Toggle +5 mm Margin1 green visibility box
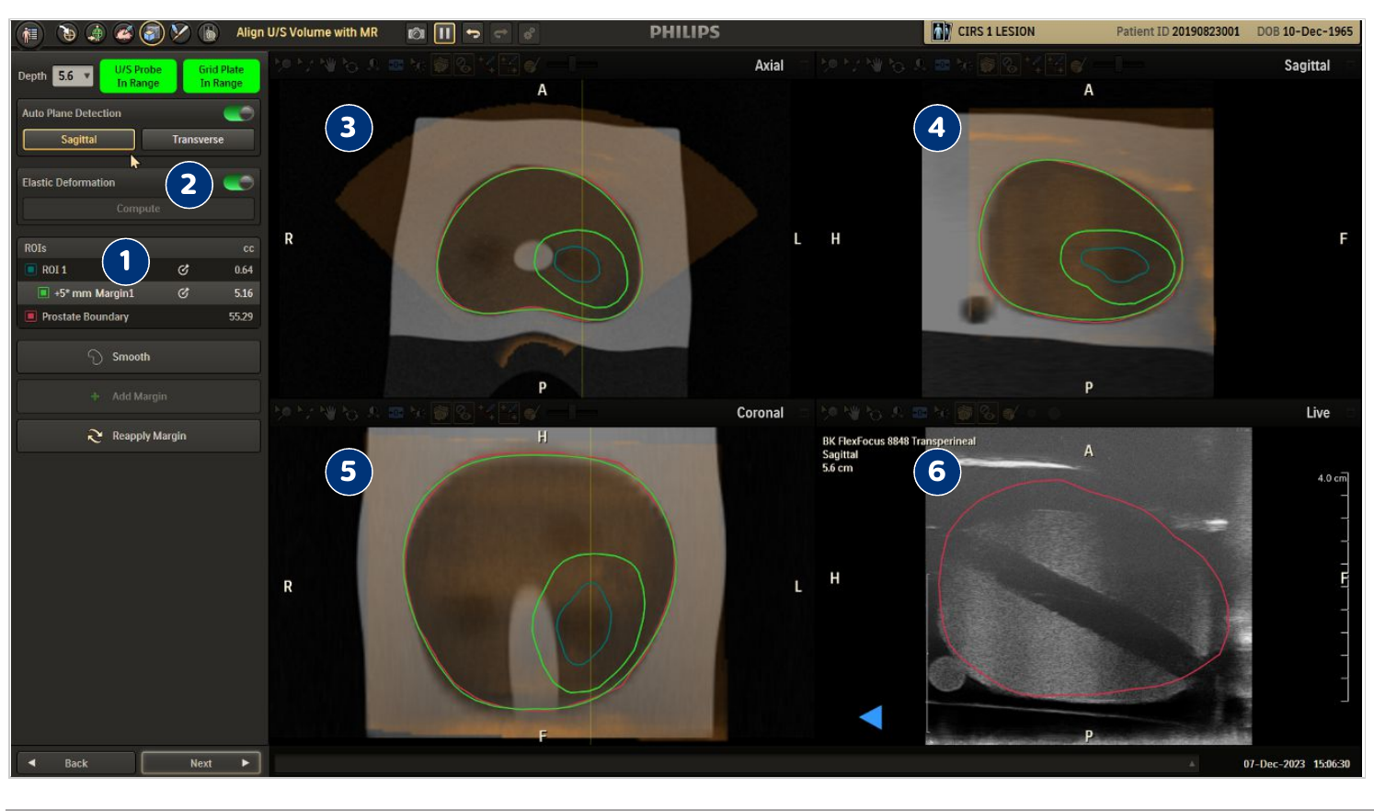Screen dimensions: 1374x811 (x=43, y=292)
